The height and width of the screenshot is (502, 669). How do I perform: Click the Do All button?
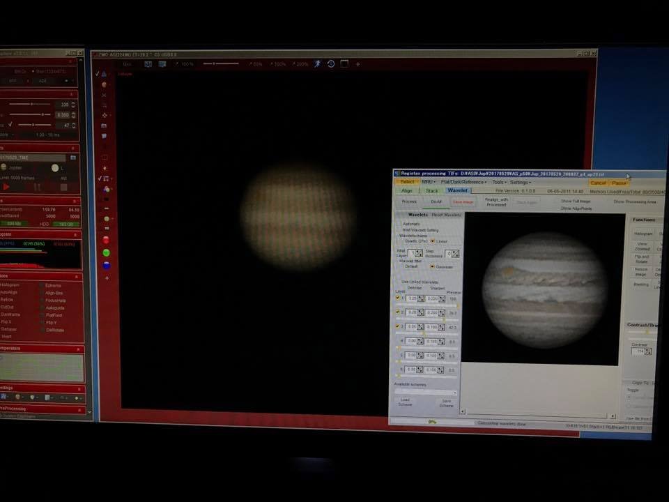coord(436,201)
